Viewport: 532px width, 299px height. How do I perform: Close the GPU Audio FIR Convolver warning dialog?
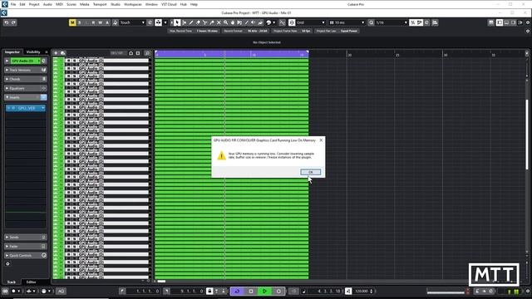point(321,140)
